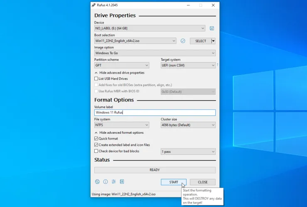Enable List USB Hard Drives checkbox
This screenshot has width=307, height=207.
pos(96,79)
